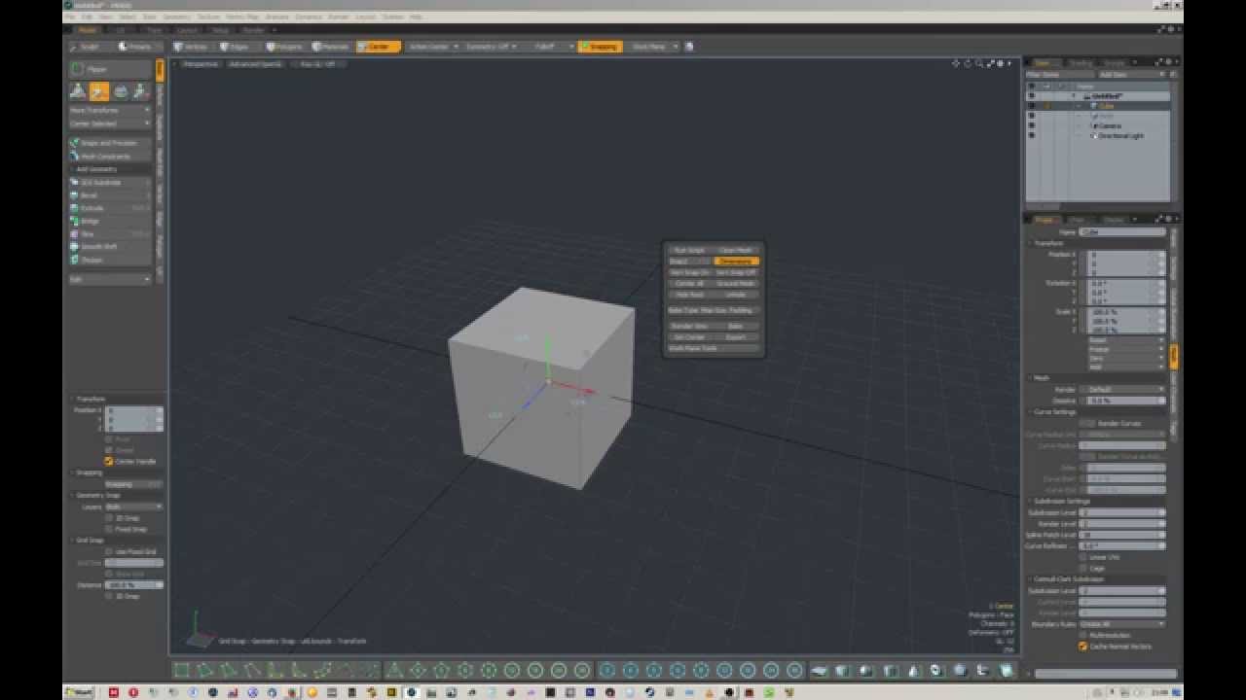This screenshot has height=700, width=1246.
Task: Enable the Linear UVs checkbox
Action: [1082, 557]
